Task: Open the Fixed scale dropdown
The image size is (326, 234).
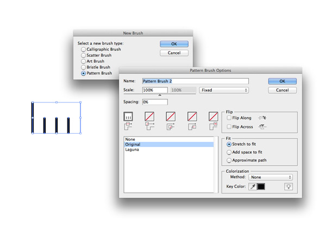Action: click(x=223, y=90)
